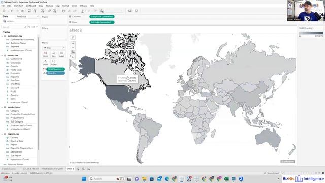Click in the Data pane search field
The image size is (325, 183).
(14, 27)
